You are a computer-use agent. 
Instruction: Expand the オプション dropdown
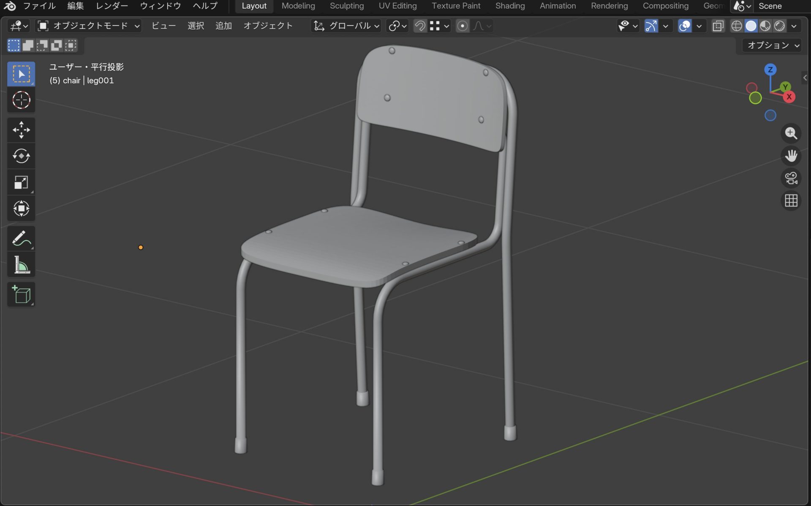pos(773,46)
